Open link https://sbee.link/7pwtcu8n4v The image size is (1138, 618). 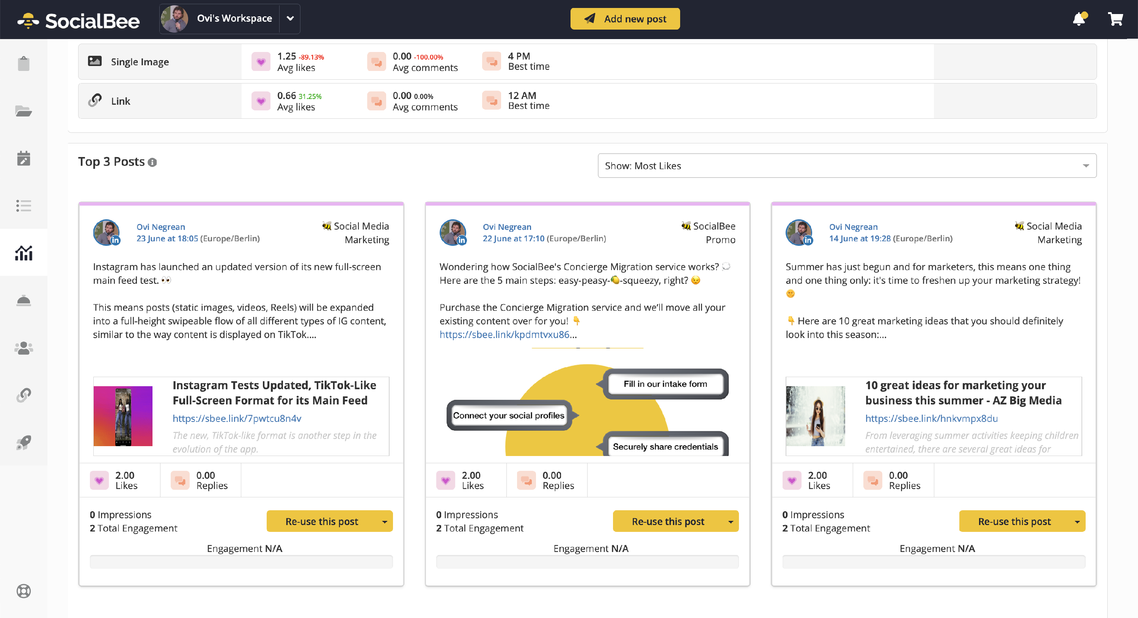coord(237,418)
